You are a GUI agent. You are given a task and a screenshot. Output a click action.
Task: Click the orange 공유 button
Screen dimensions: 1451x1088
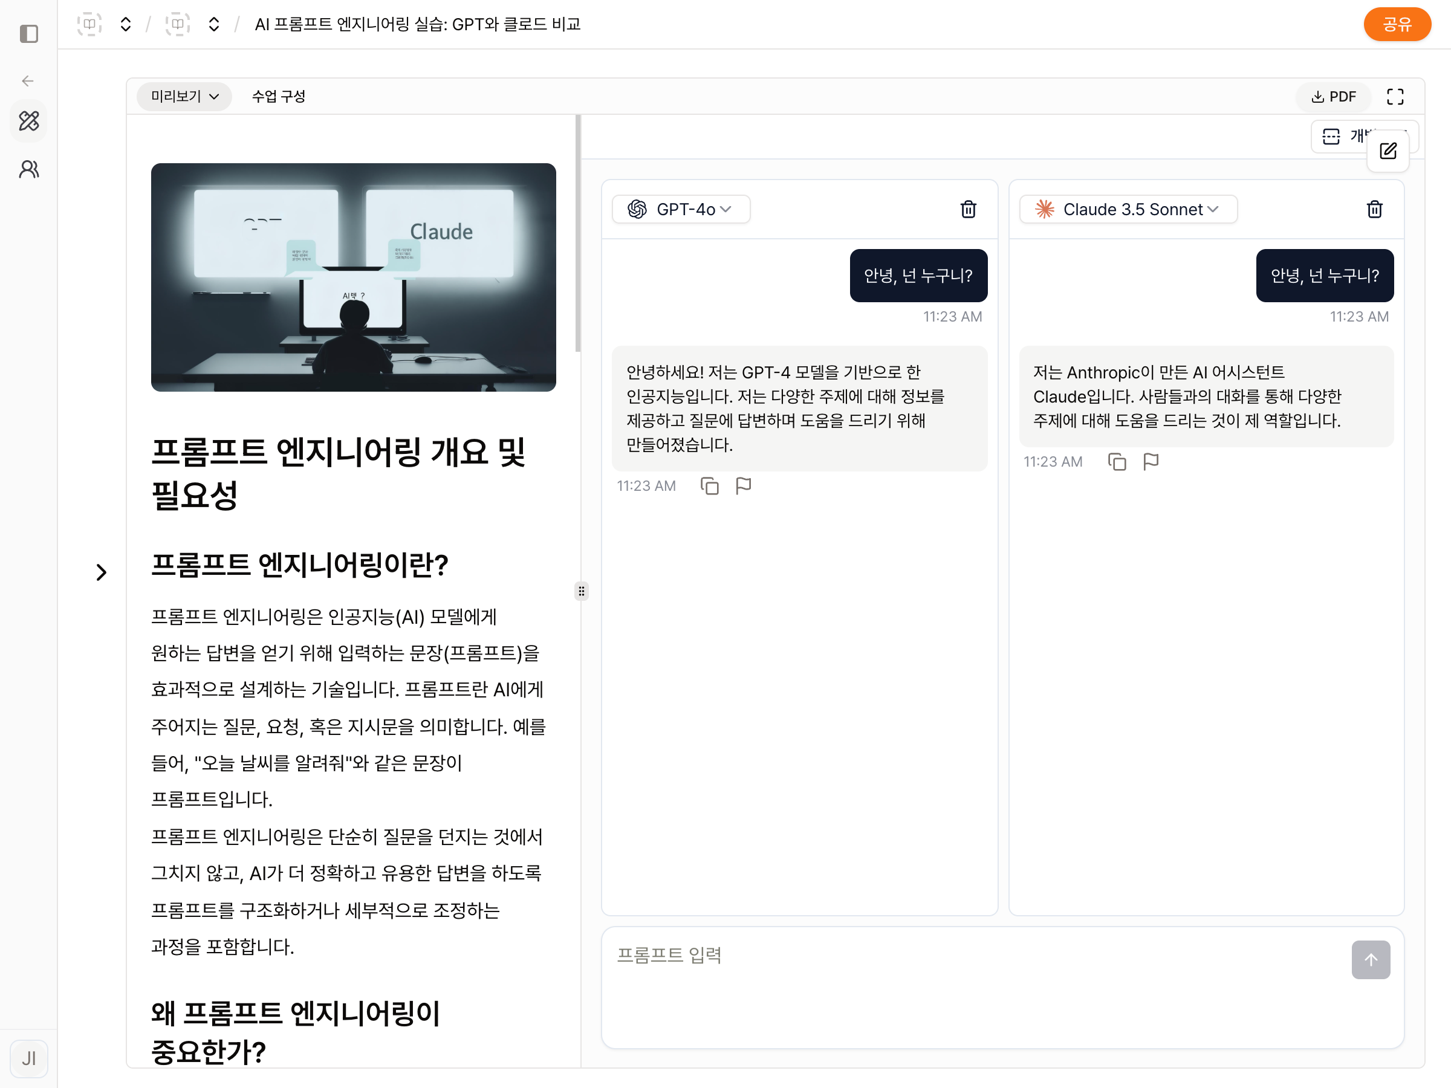tap(1397, 24)
